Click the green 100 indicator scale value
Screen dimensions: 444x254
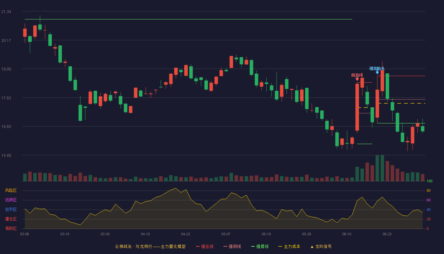pos(429,181)
